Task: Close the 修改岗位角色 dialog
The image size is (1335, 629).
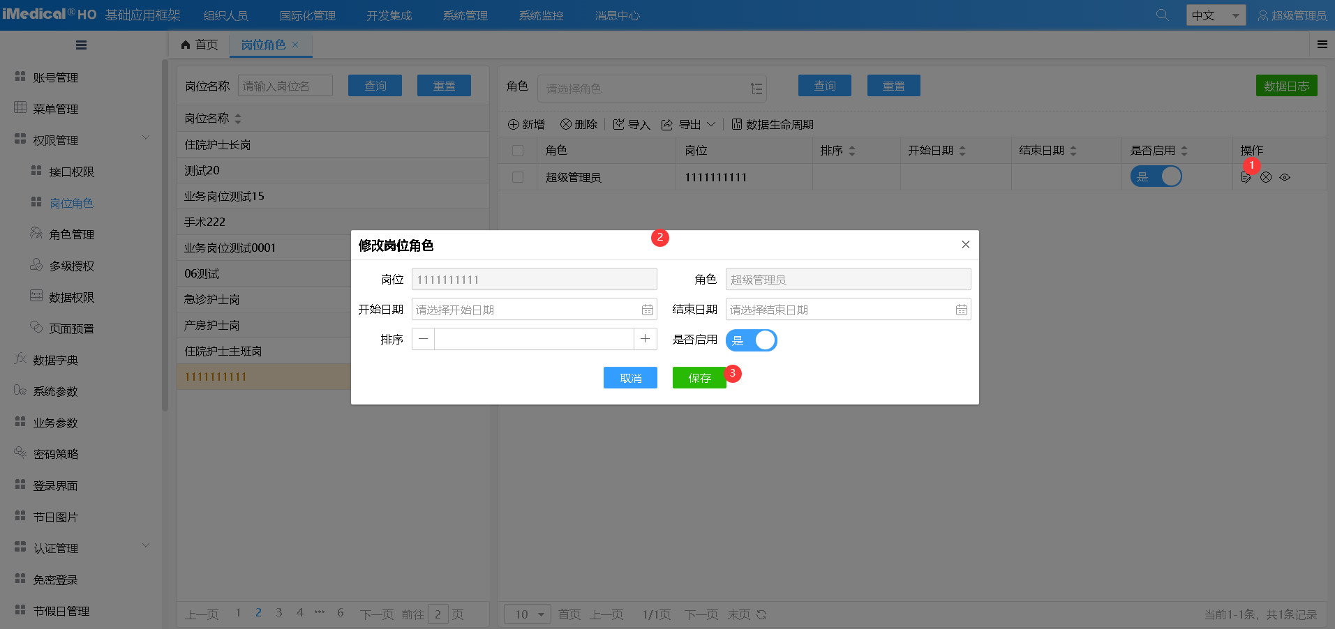Action: point(965,245)
